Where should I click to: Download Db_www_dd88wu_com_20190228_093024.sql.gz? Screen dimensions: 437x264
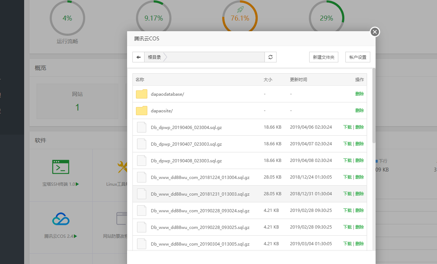[348, 210]
